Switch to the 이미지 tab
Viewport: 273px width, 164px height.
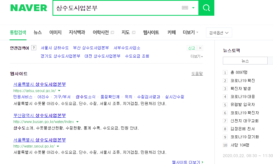point(55,32)
